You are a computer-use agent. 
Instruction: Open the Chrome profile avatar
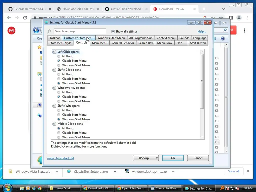(239, 18)
